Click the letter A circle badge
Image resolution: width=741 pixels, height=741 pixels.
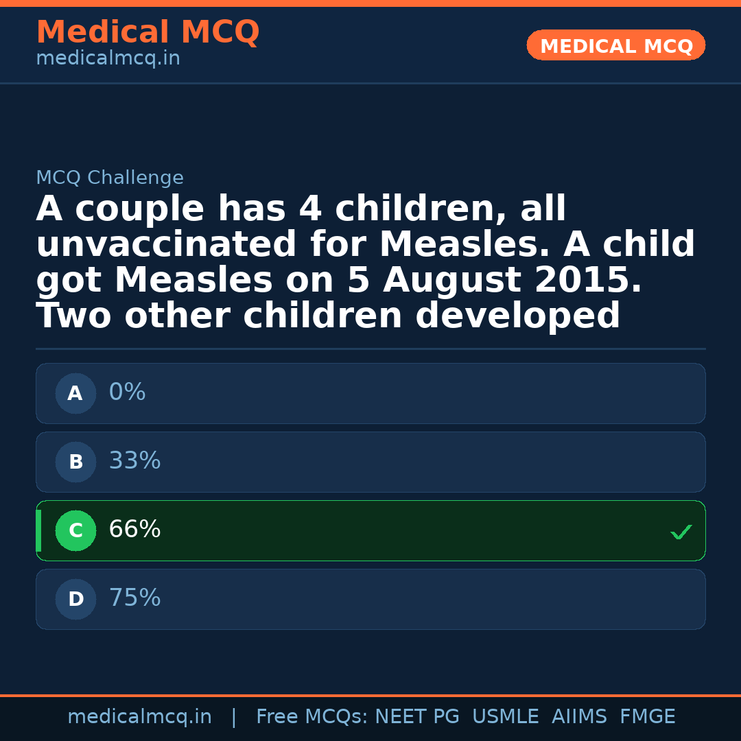coord(75,394)
